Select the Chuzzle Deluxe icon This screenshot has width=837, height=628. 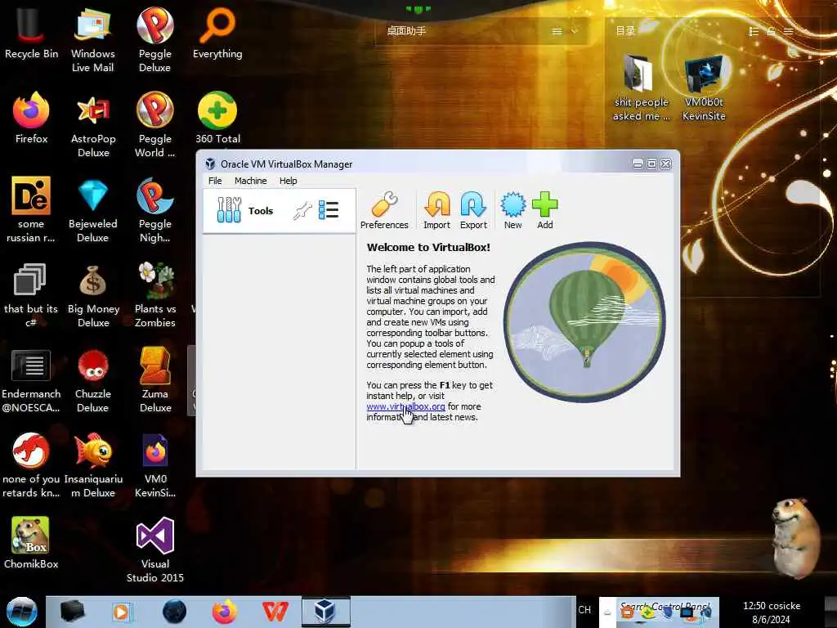click(93, 379)
